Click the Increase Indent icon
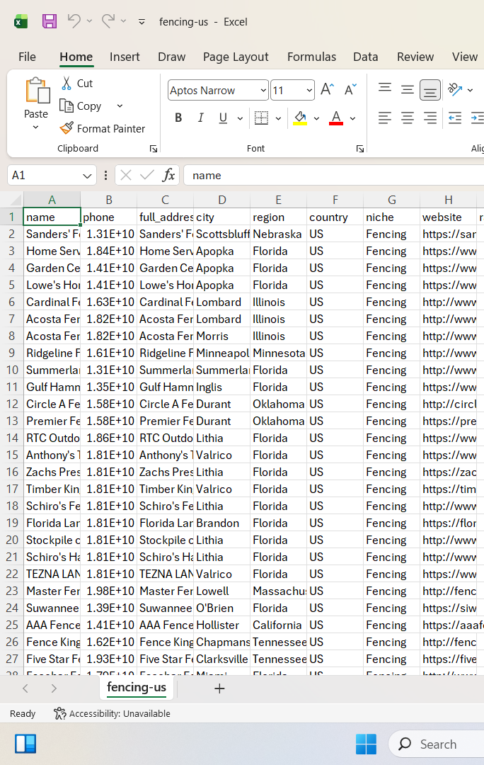 (477, 118)
